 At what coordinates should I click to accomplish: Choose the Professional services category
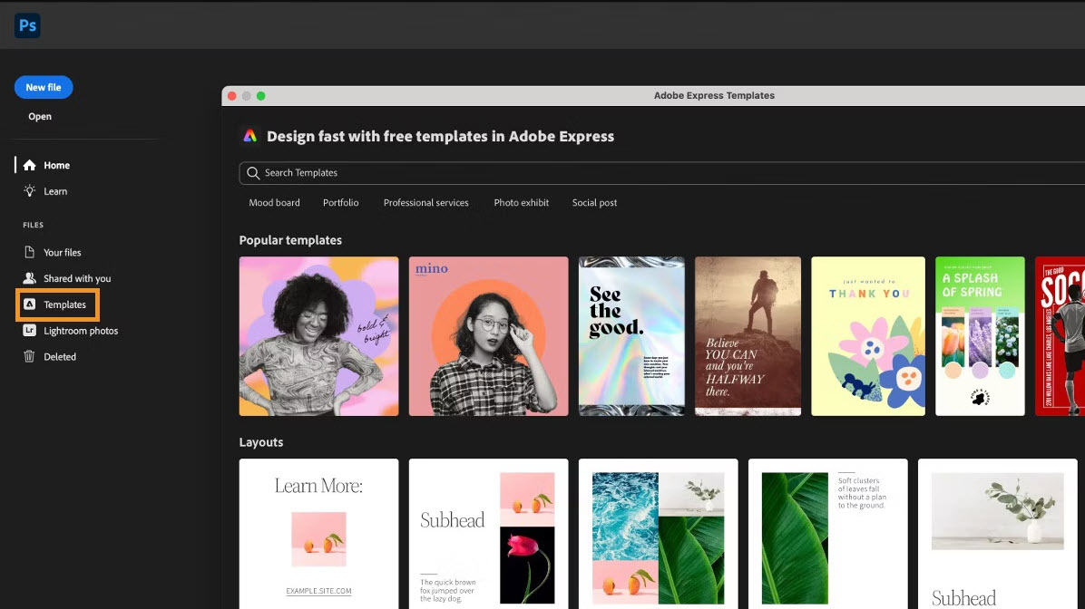coord(425,203)
